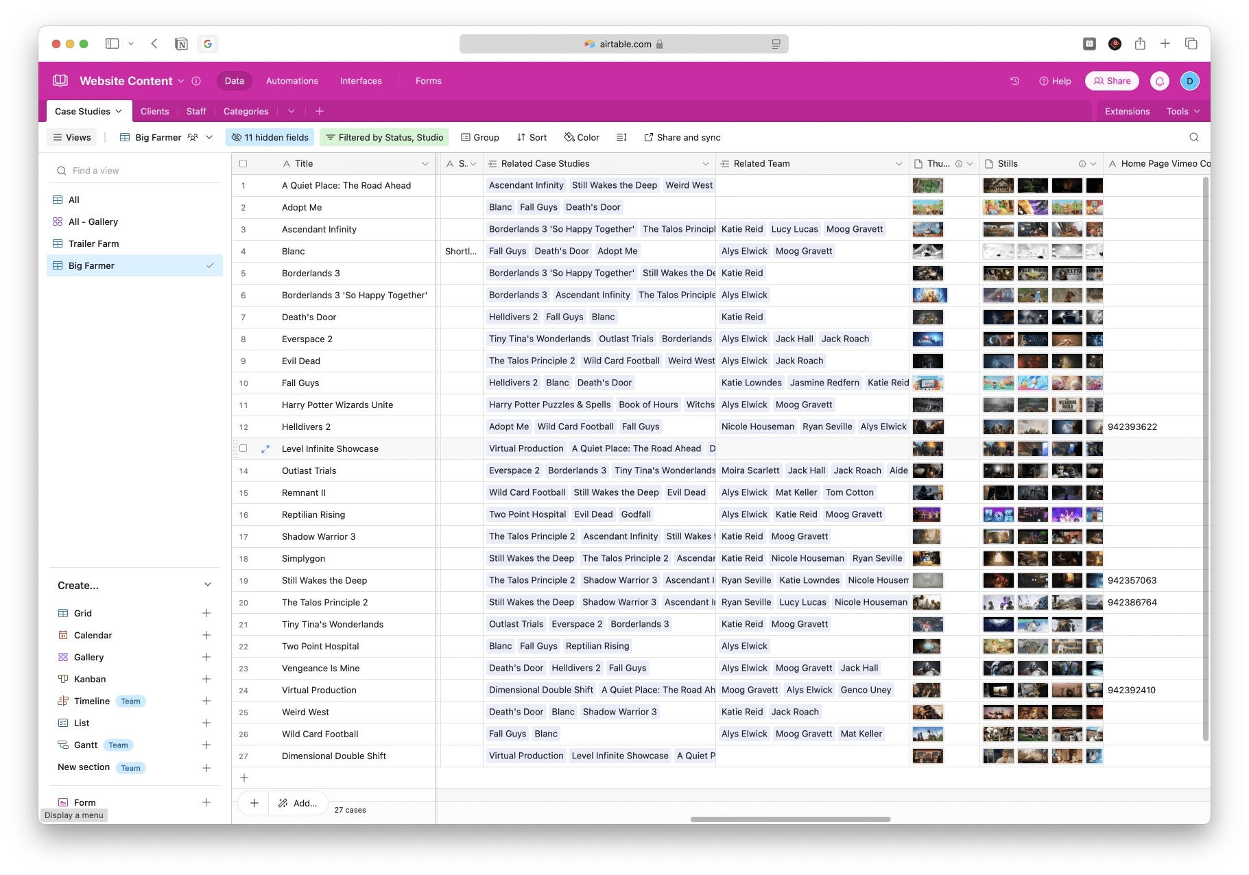Open the Color options button

(x=582, y=137)
